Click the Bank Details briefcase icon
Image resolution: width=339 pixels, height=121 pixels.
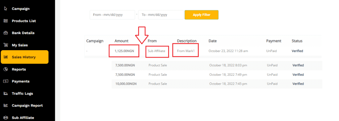6,33
